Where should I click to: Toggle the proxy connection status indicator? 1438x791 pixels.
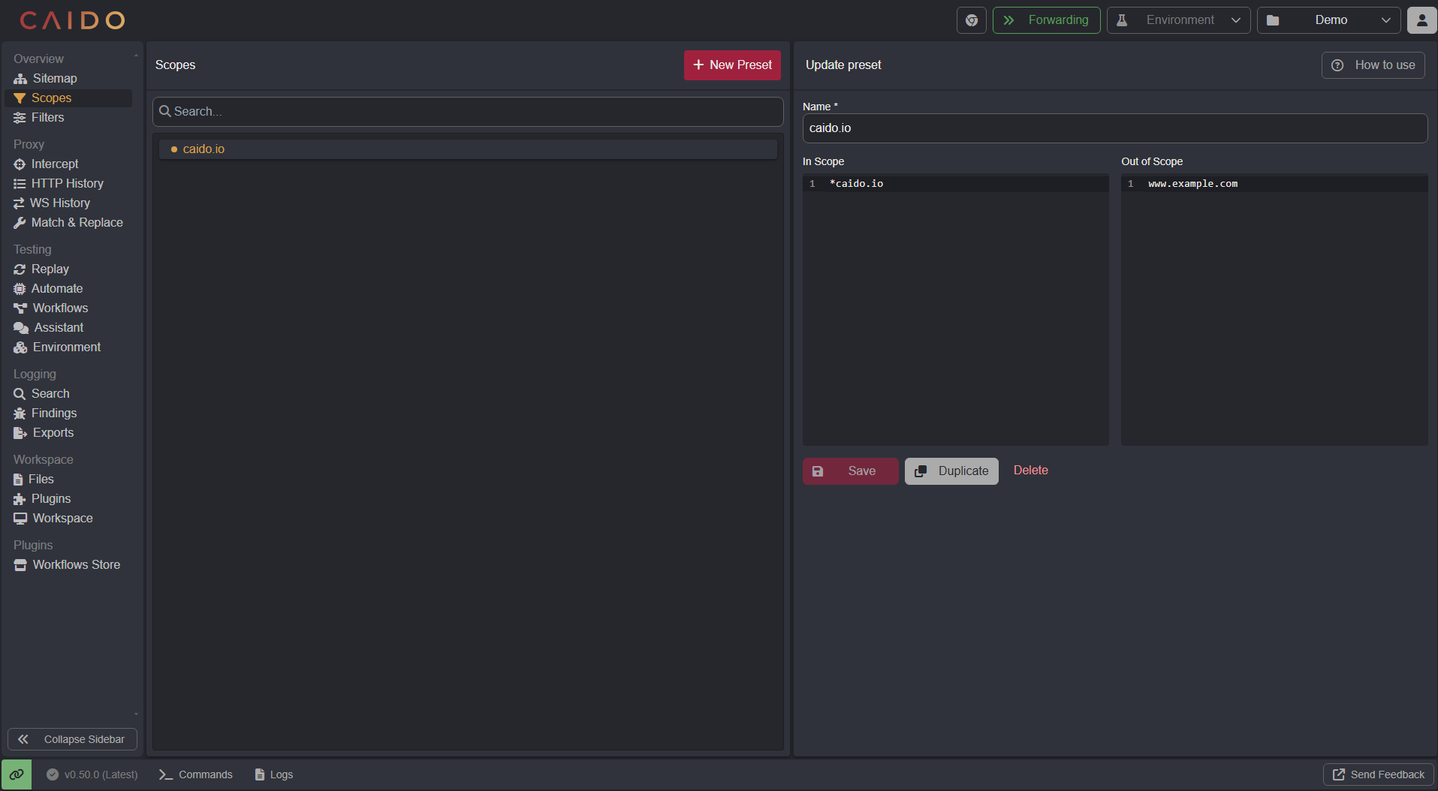coord(17,774)
